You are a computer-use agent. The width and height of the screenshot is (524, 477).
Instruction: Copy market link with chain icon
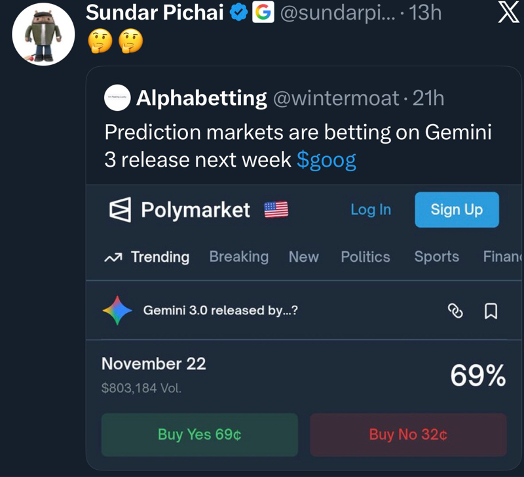(455, 310)
